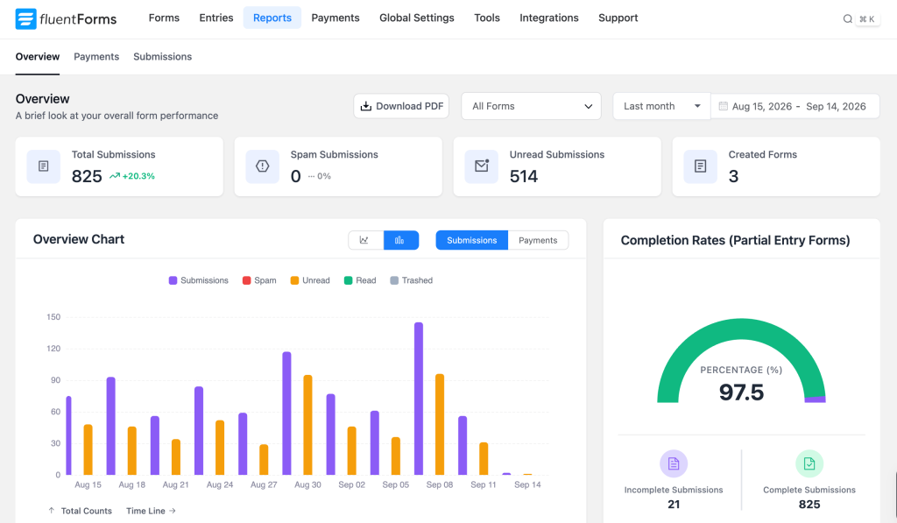Viewport: 897px width, 523px height.
Task: Open the All Forms dropdown
Action: point(531,106)
